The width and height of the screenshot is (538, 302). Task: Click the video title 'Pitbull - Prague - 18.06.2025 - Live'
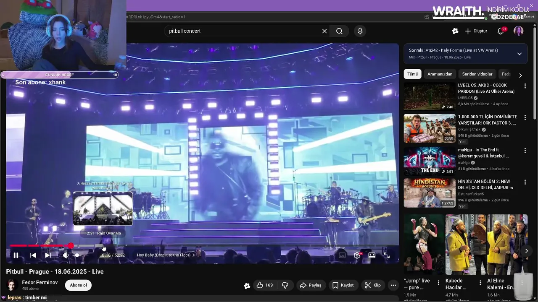click(x=55, y=272)
